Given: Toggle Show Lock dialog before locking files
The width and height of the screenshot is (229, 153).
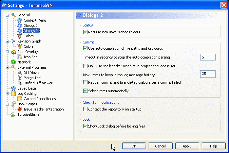Looking at the screenshot, I should coord(85,126).
